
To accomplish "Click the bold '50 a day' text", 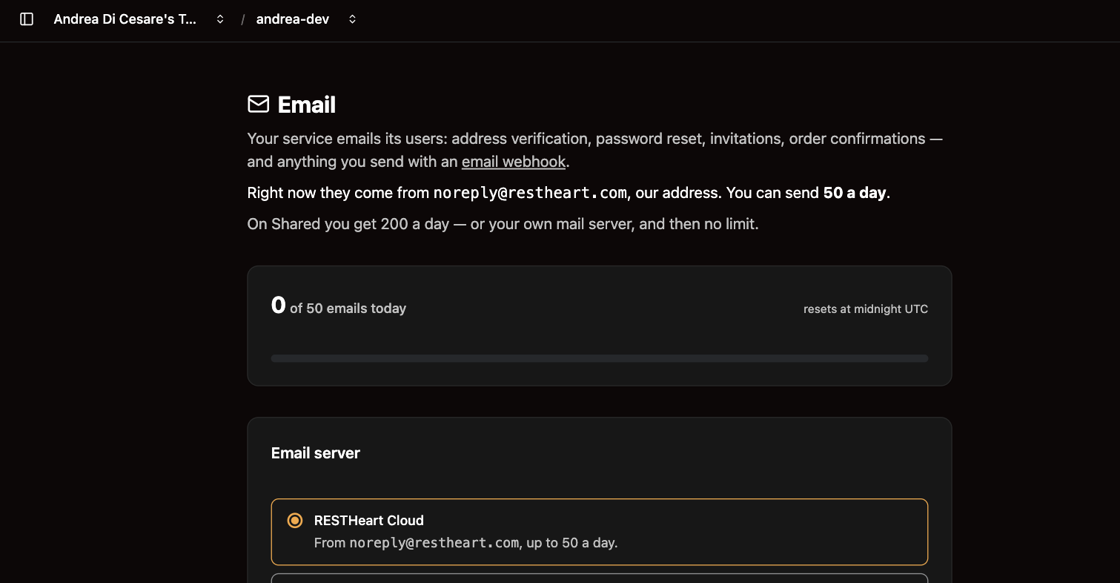I will click(855, 193).
